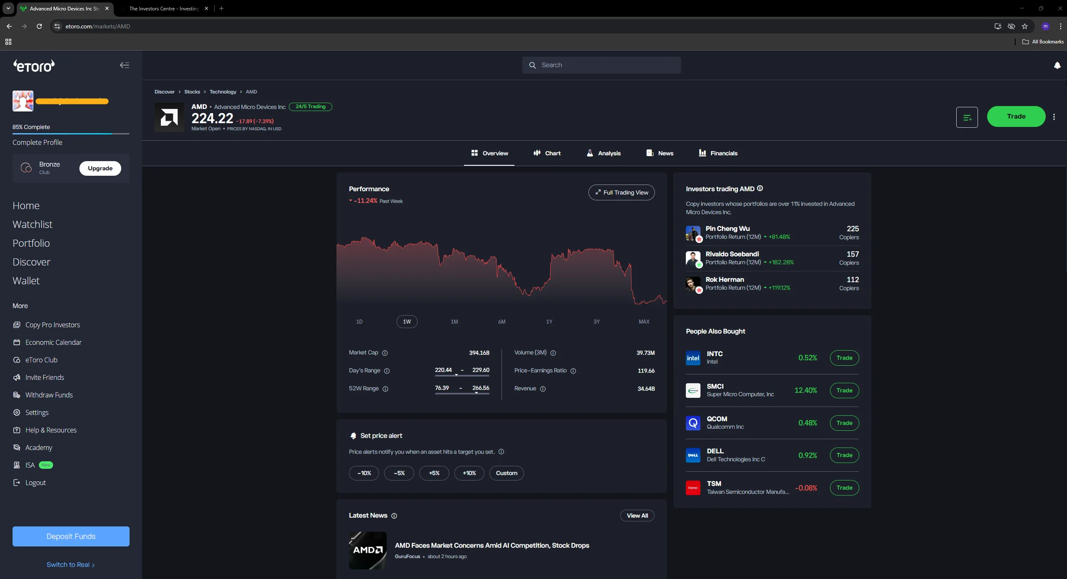Add AMD to watchlist using the list icon
Screen dimensions: 1067x579
point(967,117)
